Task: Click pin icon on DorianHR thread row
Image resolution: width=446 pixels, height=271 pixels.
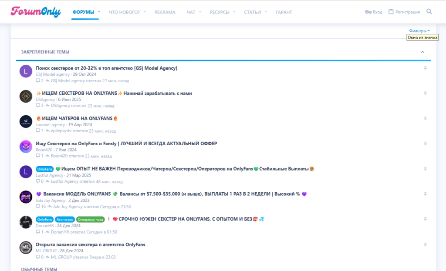Action: 425,219
